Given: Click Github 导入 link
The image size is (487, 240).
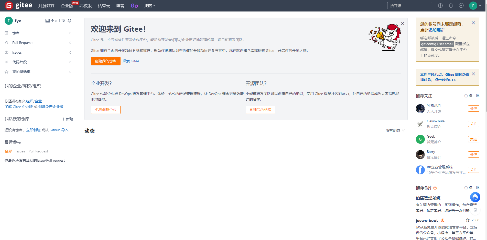Looking at the screenshot, I should (59, 130).
